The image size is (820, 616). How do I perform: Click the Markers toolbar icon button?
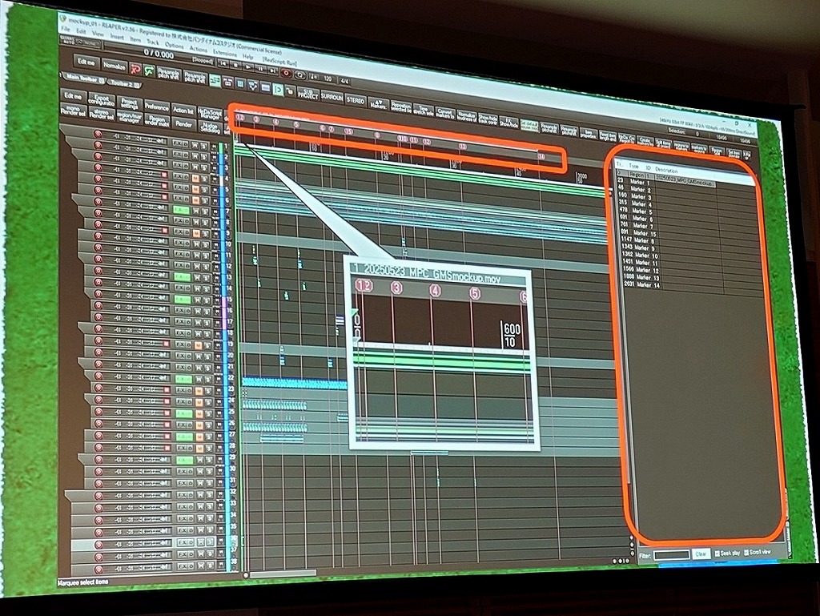coord(379,106)
